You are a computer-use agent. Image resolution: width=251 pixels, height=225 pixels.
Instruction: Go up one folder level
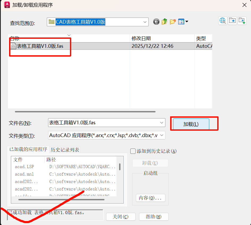[164, 22]
